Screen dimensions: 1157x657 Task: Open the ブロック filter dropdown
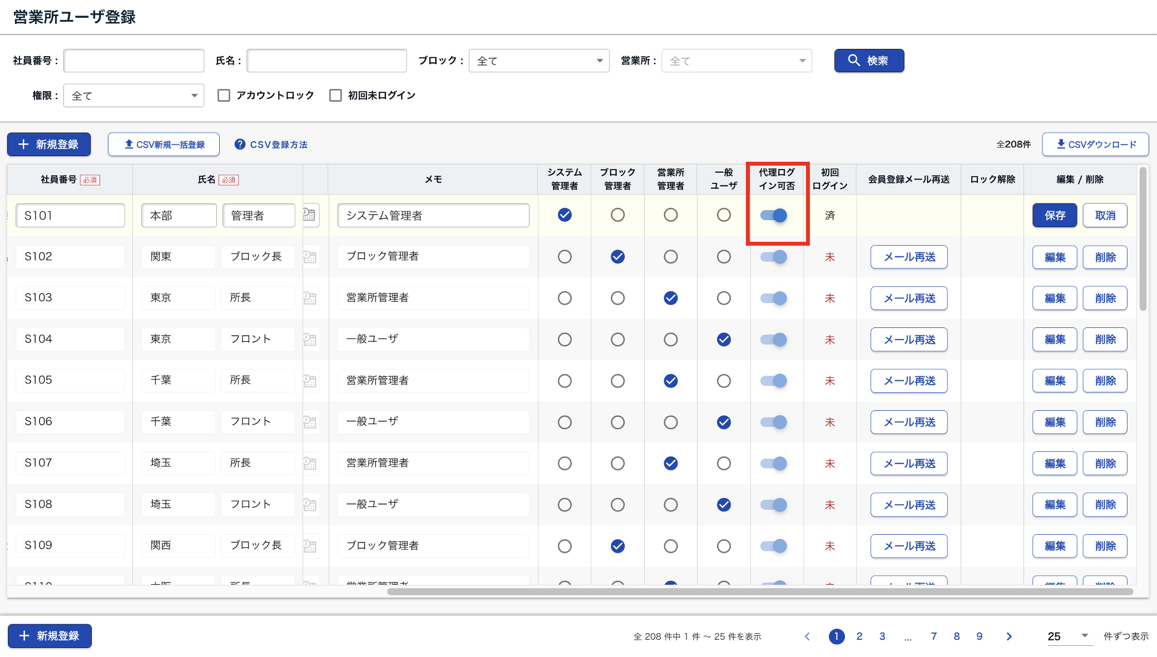[538, 61]
